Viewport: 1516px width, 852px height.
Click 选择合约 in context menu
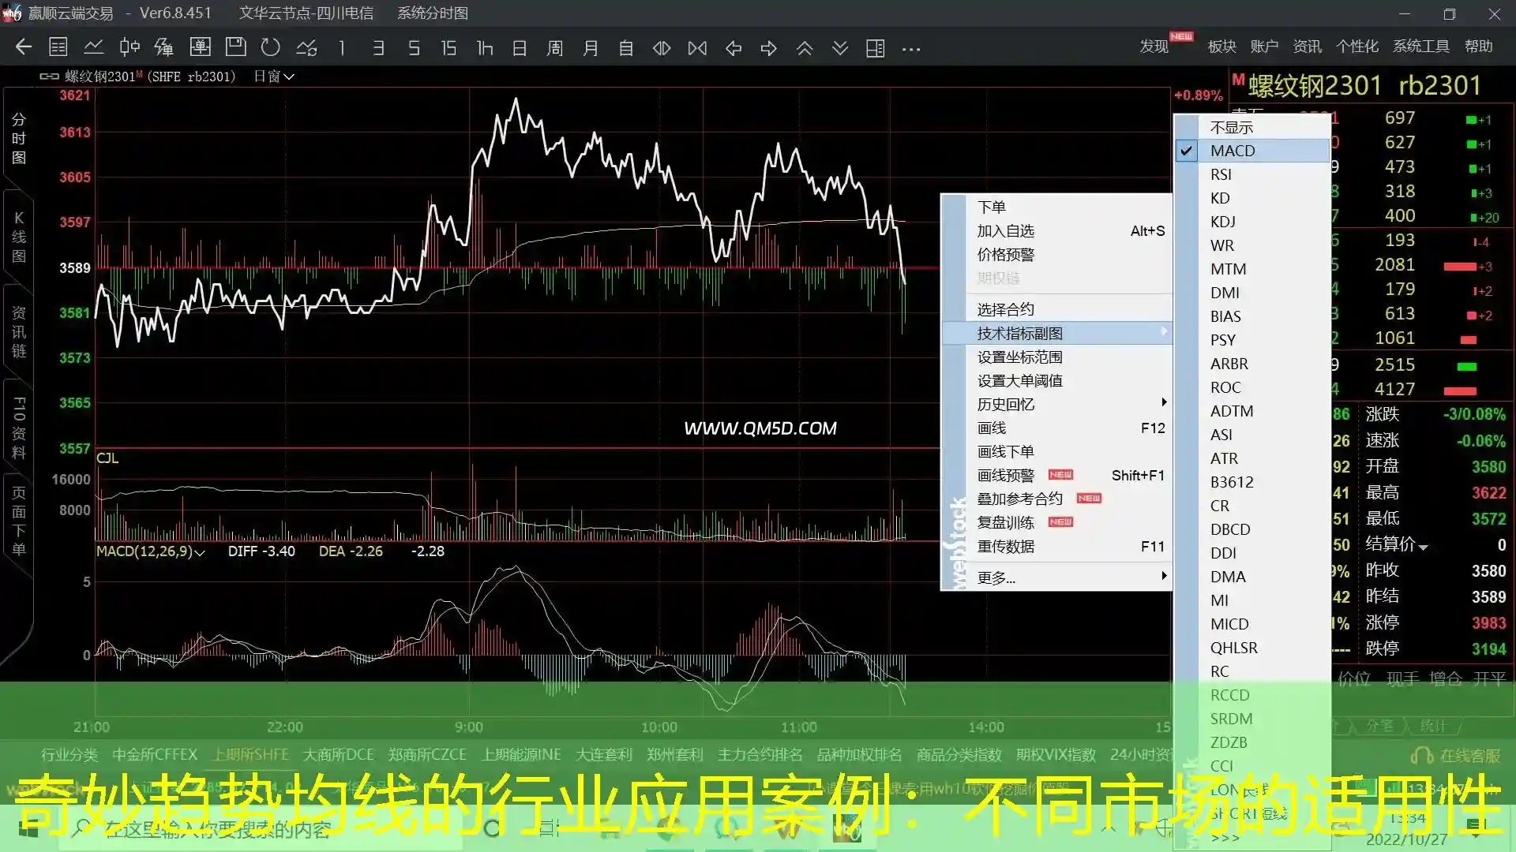pos(1057,309)
